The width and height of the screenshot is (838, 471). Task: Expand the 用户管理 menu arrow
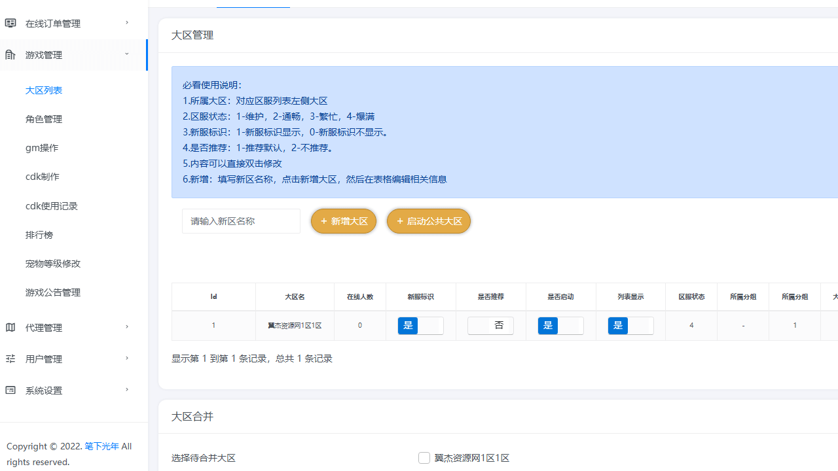coord(127,358)
